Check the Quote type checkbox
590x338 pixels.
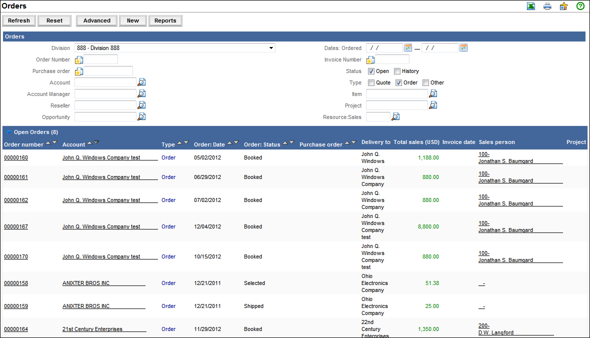point(371,82)
